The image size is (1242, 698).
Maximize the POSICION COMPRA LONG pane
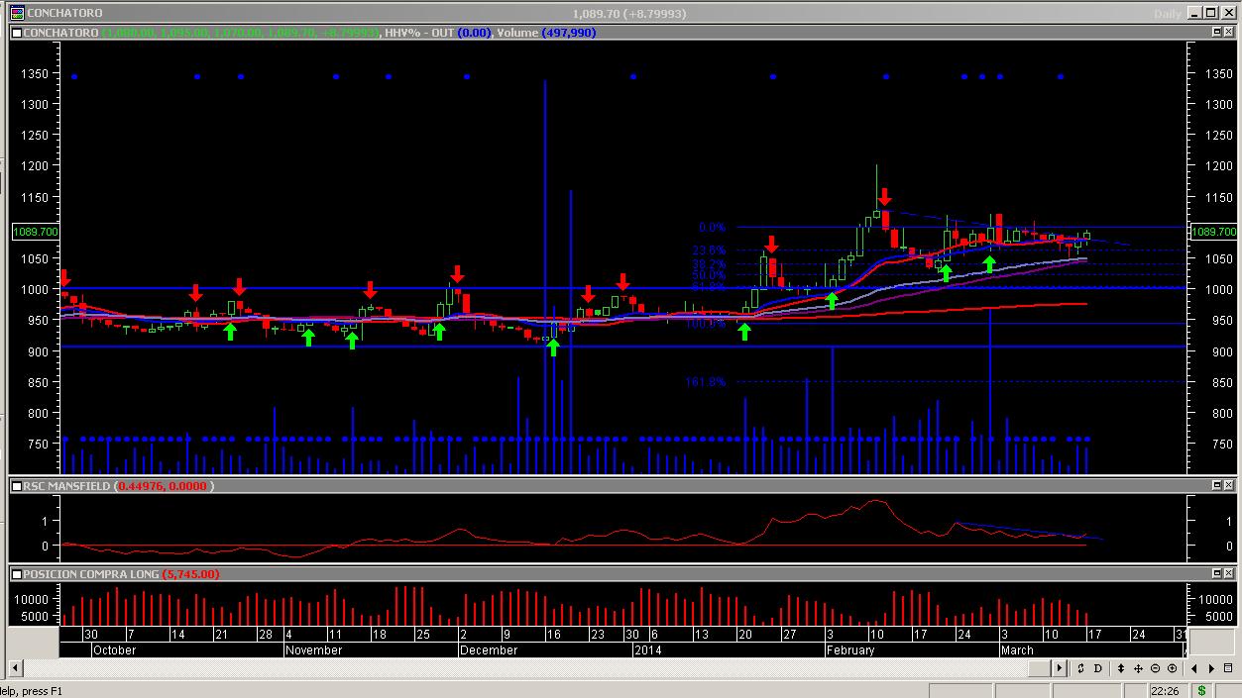tap(1217, 573)
